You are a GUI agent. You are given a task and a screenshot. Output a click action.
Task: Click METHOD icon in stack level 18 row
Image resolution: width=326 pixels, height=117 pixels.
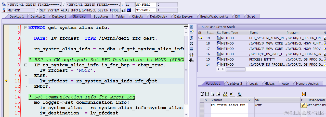point(219,43)
